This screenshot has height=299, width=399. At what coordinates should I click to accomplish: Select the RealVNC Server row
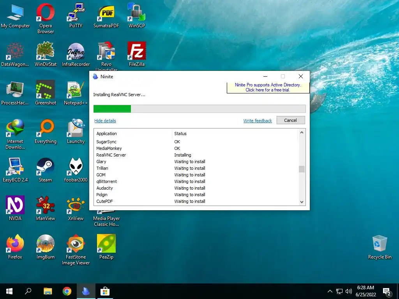click(x=196, y=155)
